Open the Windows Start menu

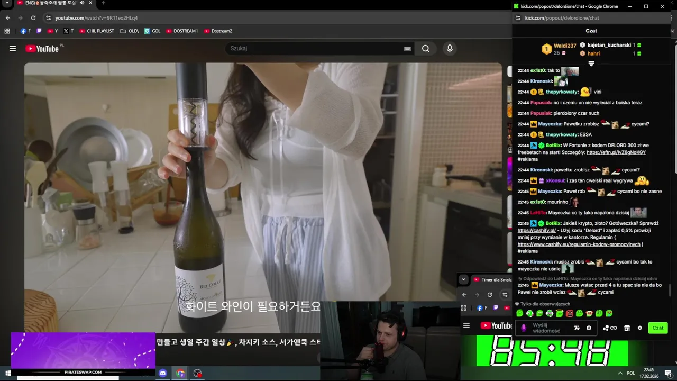(8, 373)
